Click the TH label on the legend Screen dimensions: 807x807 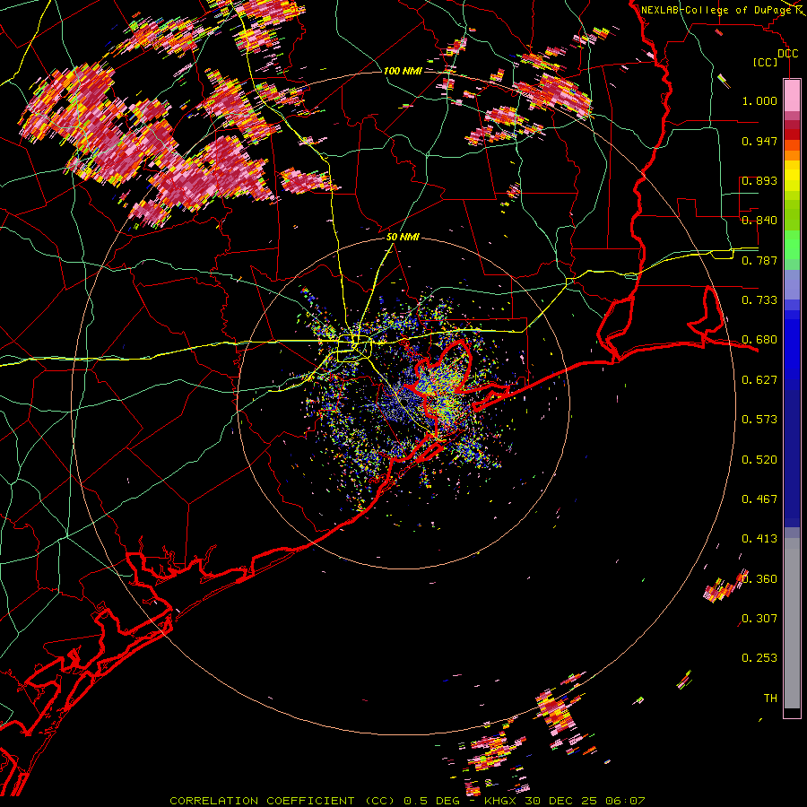pos(770,699)
